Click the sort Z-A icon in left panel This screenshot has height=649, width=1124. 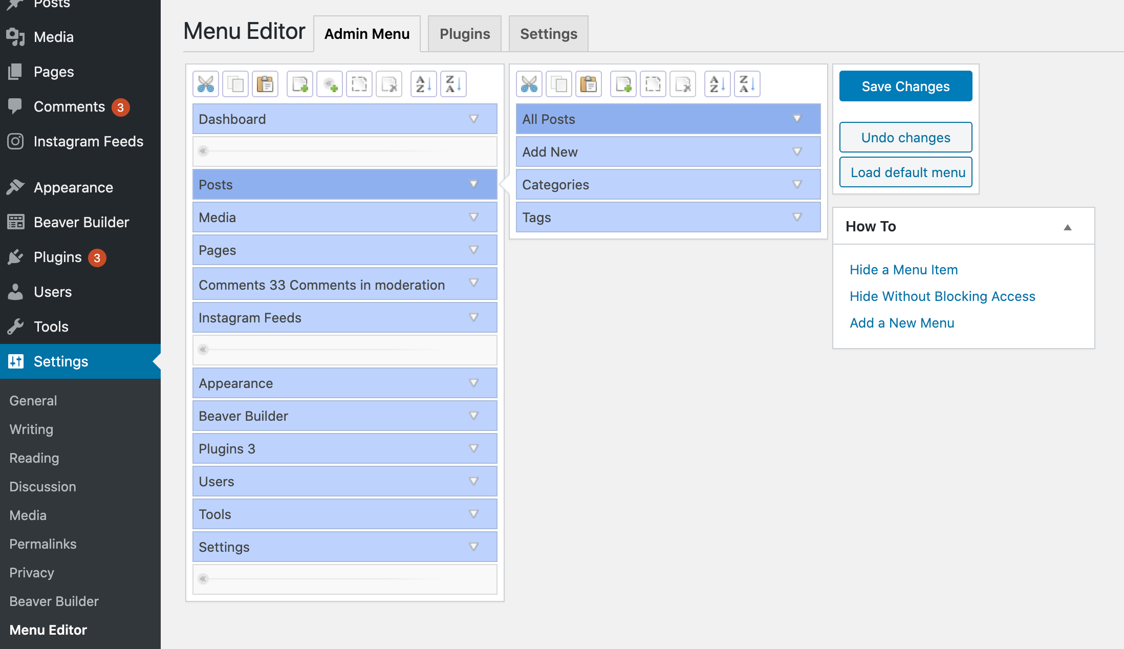452,84
